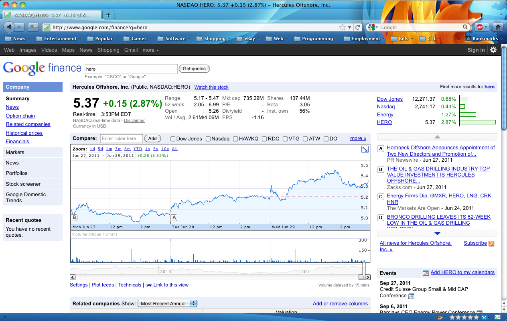The width and height of the screenshot is (507, 321).
Task: Rate page using first status bar star
Action: pos(452,317)
